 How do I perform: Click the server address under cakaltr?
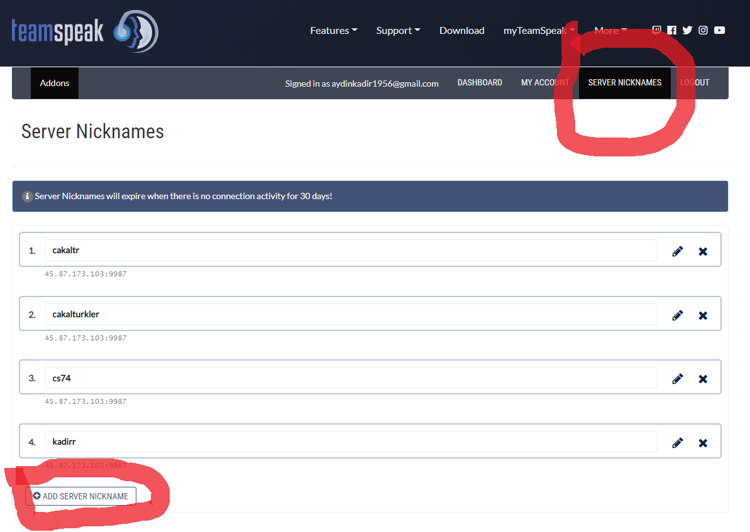(85, 274)
